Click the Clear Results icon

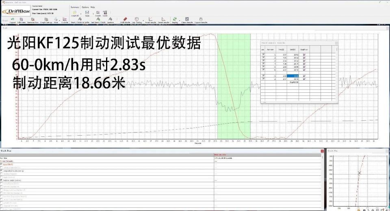pos(187,19)
